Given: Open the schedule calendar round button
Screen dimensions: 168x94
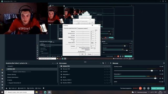Looking at the screenshot, I should coord(148,88).
